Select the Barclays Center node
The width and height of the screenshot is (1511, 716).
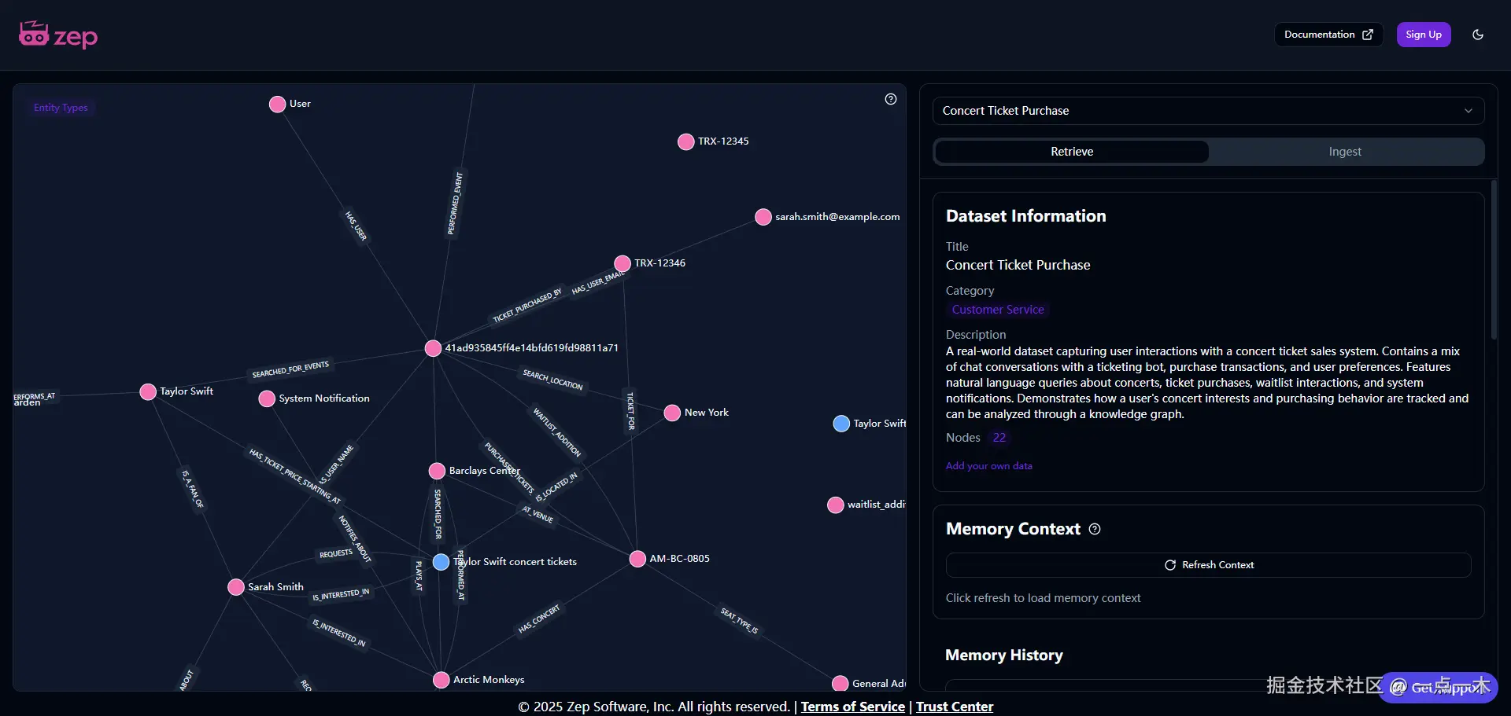437,471
